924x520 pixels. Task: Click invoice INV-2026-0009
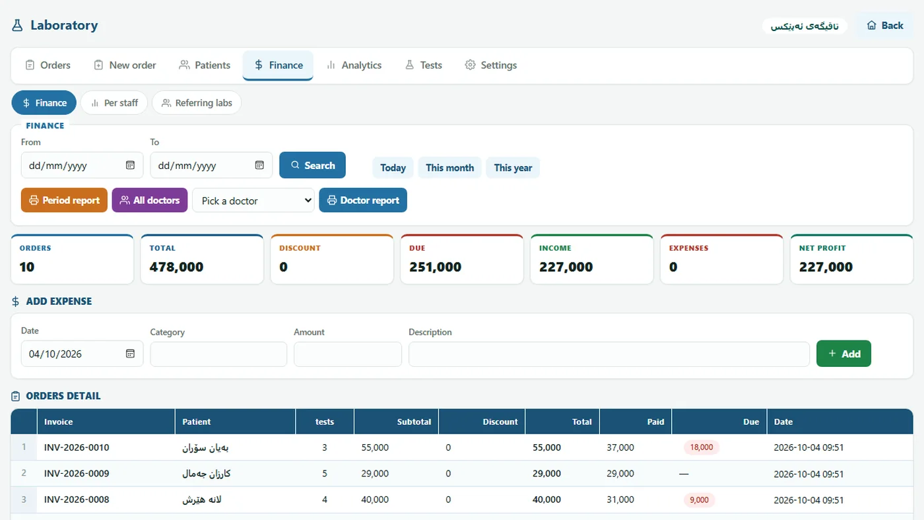click(77, 474)
